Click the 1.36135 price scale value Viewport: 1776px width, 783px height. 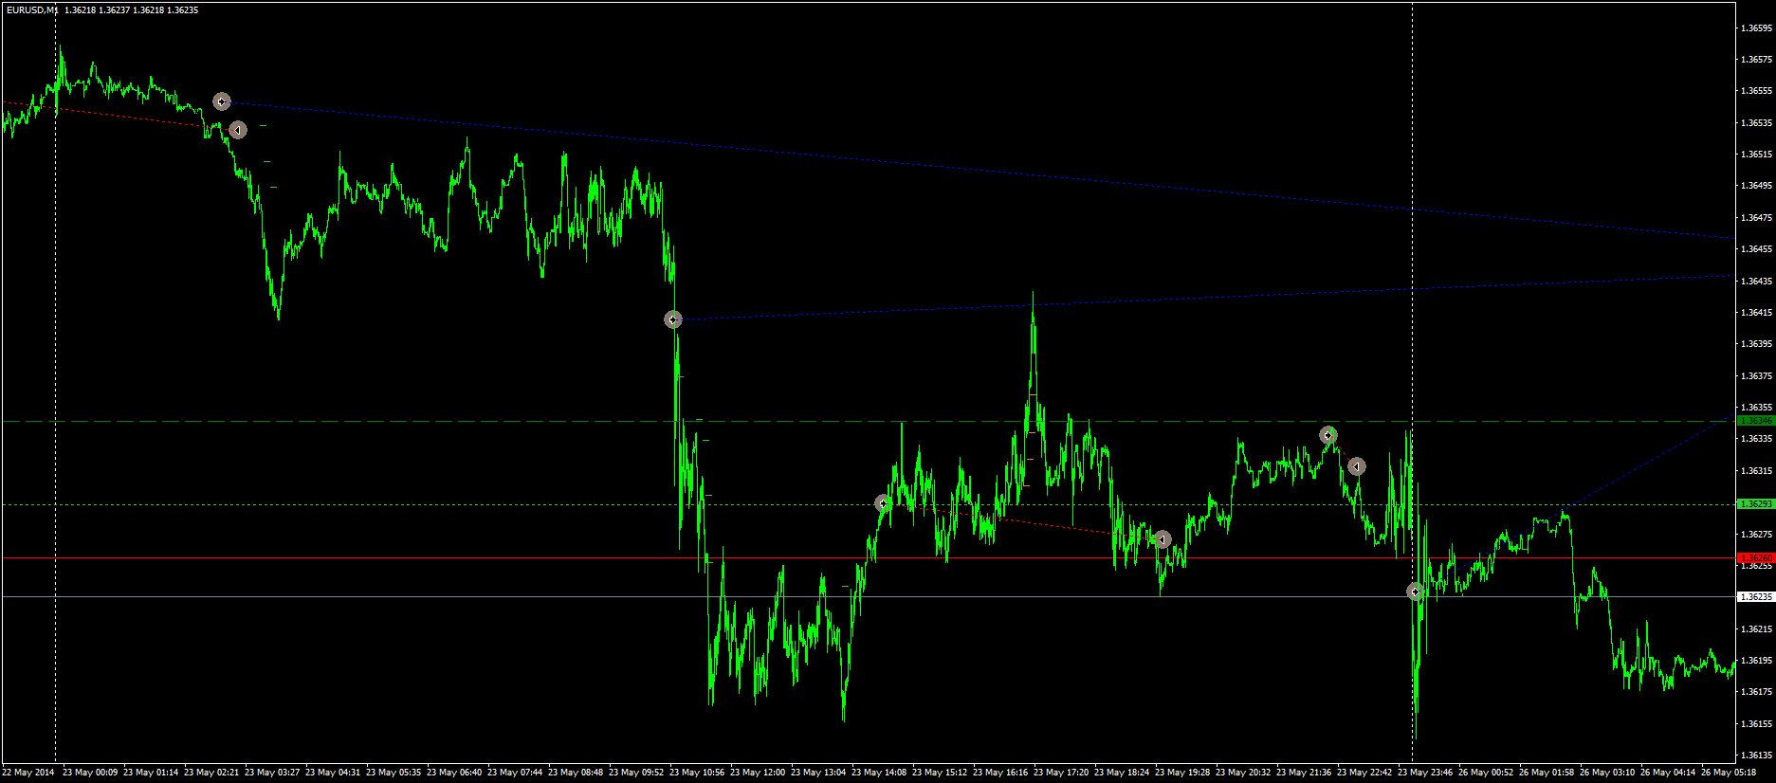1756,756
